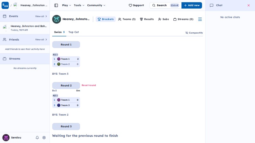Expand the Play menu
Image resolution: width=255 pixels, height=143 pixels.
coord(67,5)
